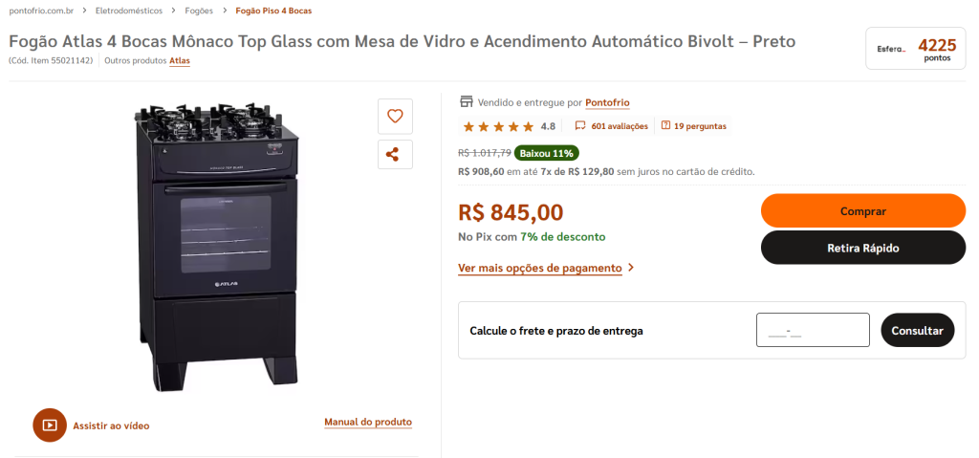The image size is (979, 458).
Task: Open the Manual do produto link
Action: click(x=368, y=423)
